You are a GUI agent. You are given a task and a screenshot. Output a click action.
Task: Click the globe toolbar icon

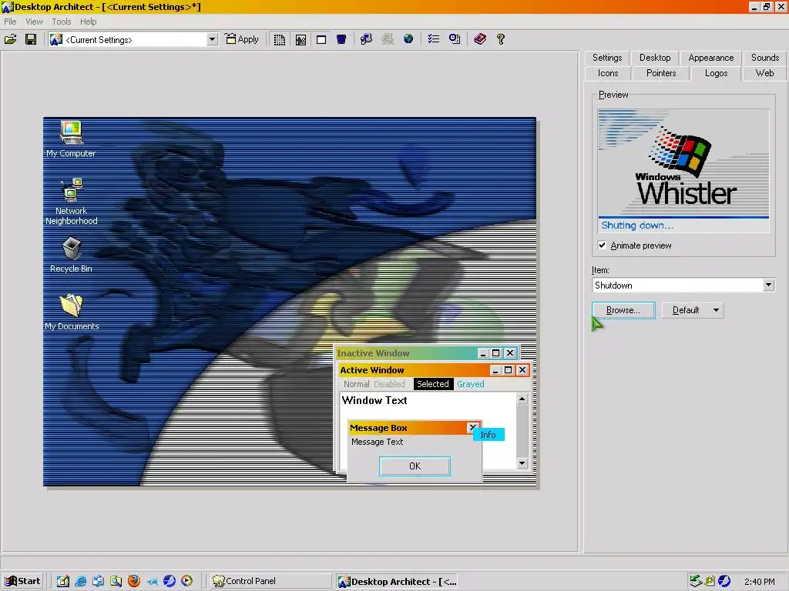[x=408, y=39]
